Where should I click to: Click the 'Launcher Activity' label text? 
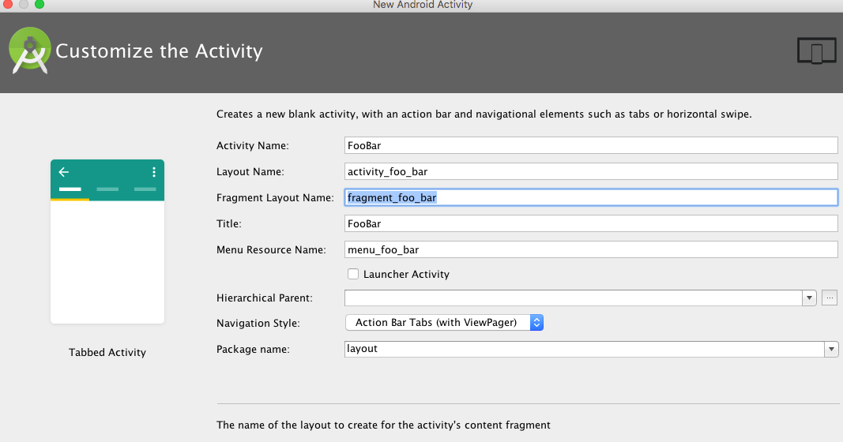(x=406, y=274)
